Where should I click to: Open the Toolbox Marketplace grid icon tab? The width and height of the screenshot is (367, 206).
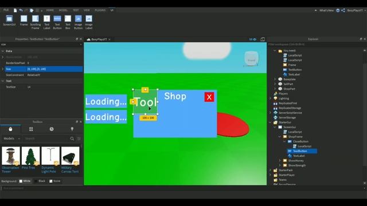31,129
